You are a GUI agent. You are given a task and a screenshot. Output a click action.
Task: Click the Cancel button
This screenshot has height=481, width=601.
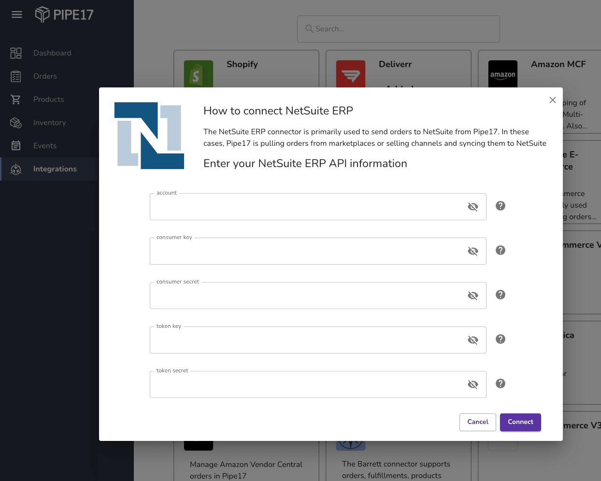tap(478, 422)
